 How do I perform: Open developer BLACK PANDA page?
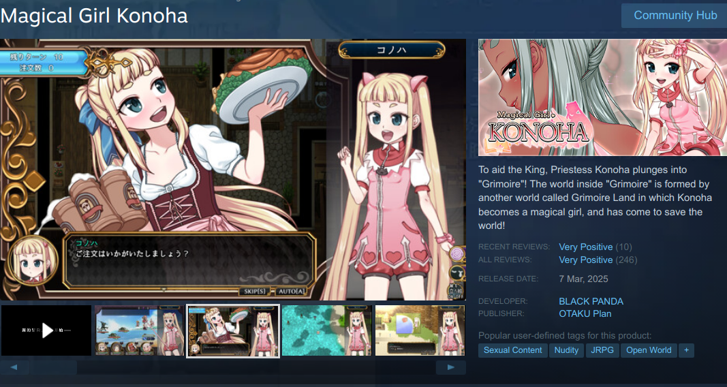pyautogui.click(x=591, y=301)
